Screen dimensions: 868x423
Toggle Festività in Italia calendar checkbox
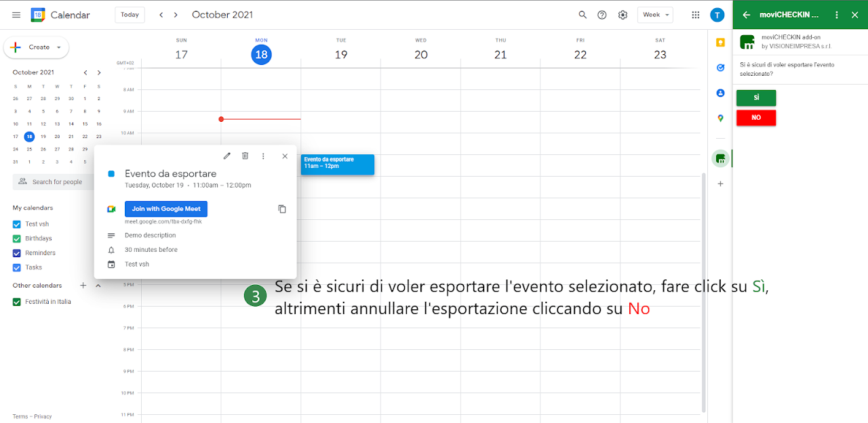click(17, 302)
